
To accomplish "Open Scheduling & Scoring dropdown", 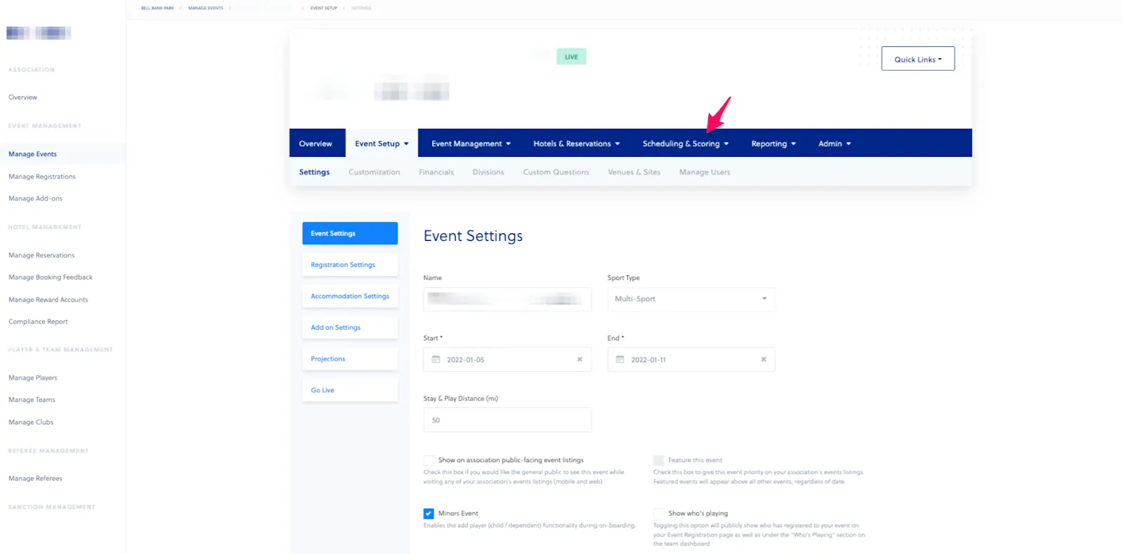I will (x=686, y=144).
